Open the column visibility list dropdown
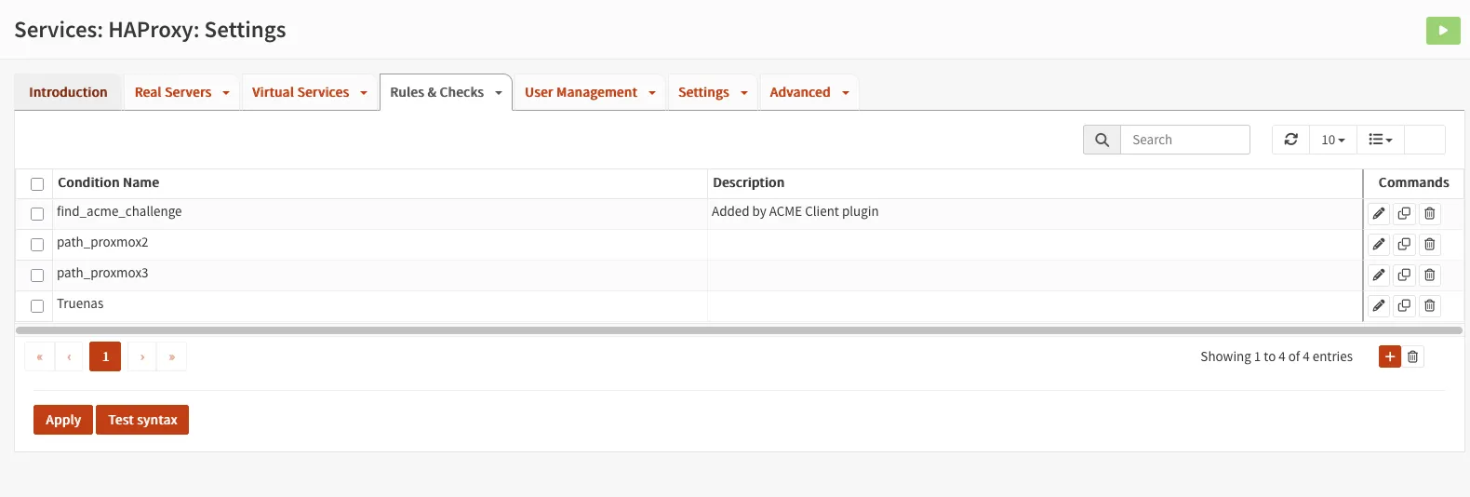Image resolution: width=1470 pixels, height=497 pixels. click(1380, 140)
